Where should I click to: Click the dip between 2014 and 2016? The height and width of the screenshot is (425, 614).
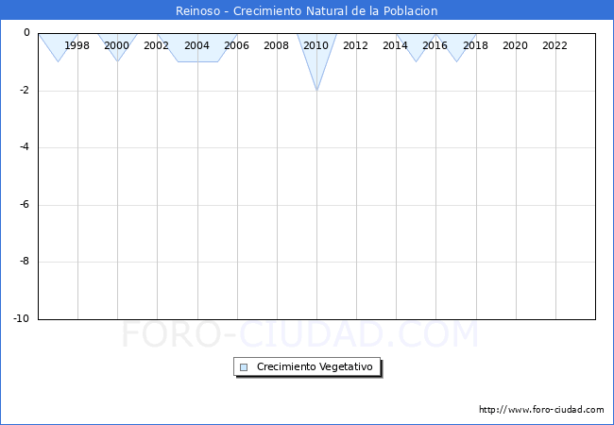[x=417, y=47]
